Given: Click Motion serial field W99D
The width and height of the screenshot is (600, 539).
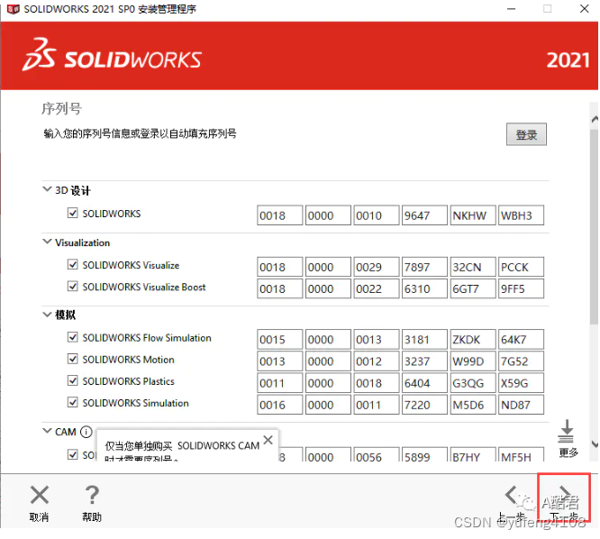Looking at the screenshot, I should tap(473, 361).
